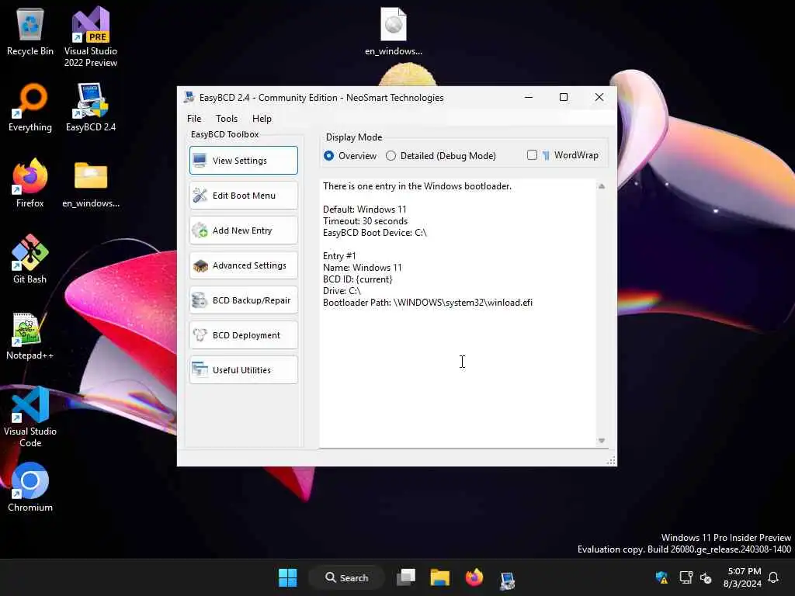This screenshot has width=795, height=596.
Task: Select the Chromium desktop icon
Action: tap(30, 488)
